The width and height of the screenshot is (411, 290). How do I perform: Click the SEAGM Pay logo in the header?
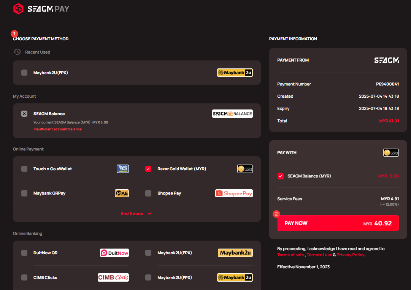point(41,9)
